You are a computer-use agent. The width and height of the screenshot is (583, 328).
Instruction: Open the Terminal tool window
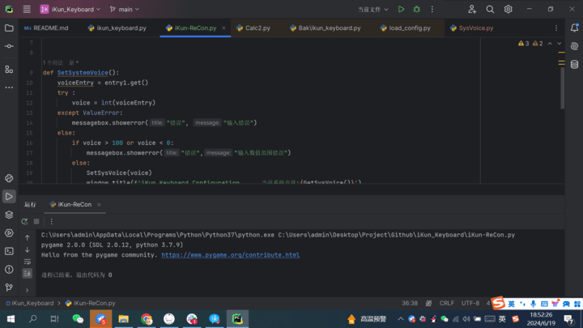coord(9,251)
